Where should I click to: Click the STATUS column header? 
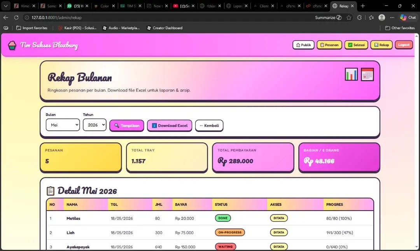tap(221, 204)
